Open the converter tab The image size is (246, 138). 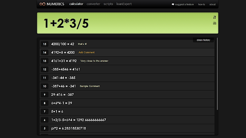(x=93, y=4)
